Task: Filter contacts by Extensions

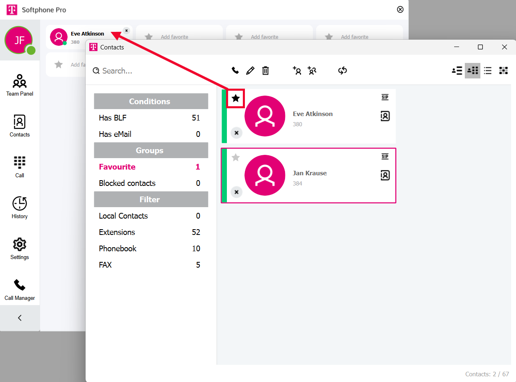Action: coord(117,232)
